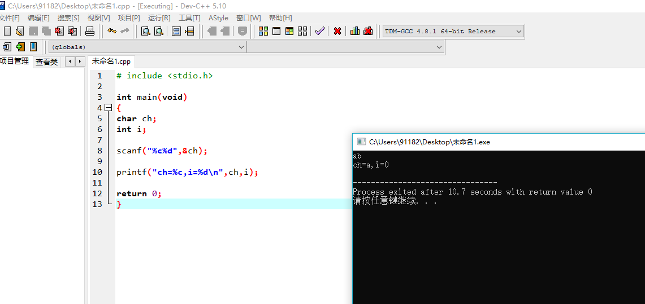Click the greyed Unindent toolbar icon
645x304 pixels.
(x=225, y=31)
